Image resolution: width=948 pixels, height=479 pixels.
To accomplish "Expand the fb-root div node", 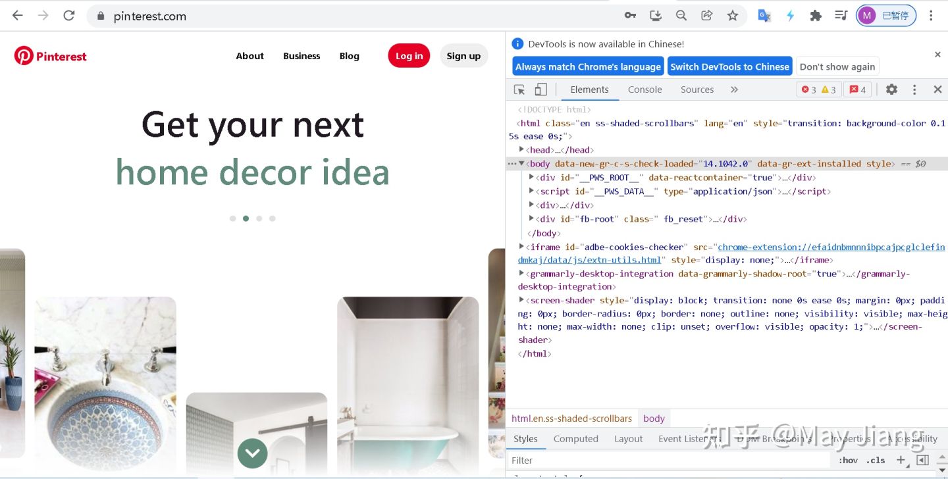I will [x=531, y=218].
